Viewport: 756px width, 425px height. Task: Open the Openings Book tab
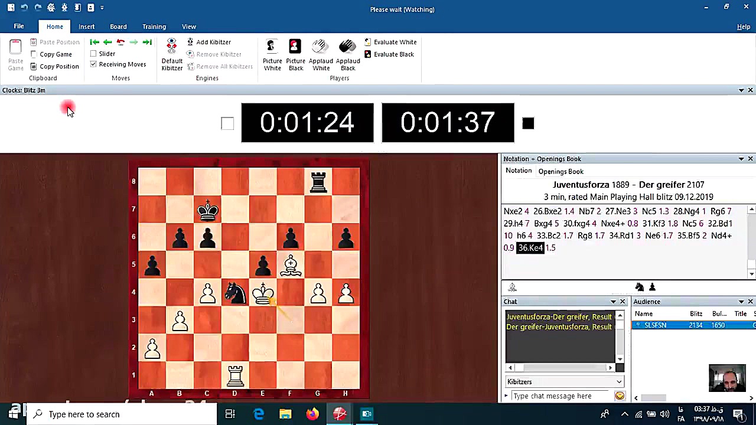pyautogui.click(x=561, y=172)
